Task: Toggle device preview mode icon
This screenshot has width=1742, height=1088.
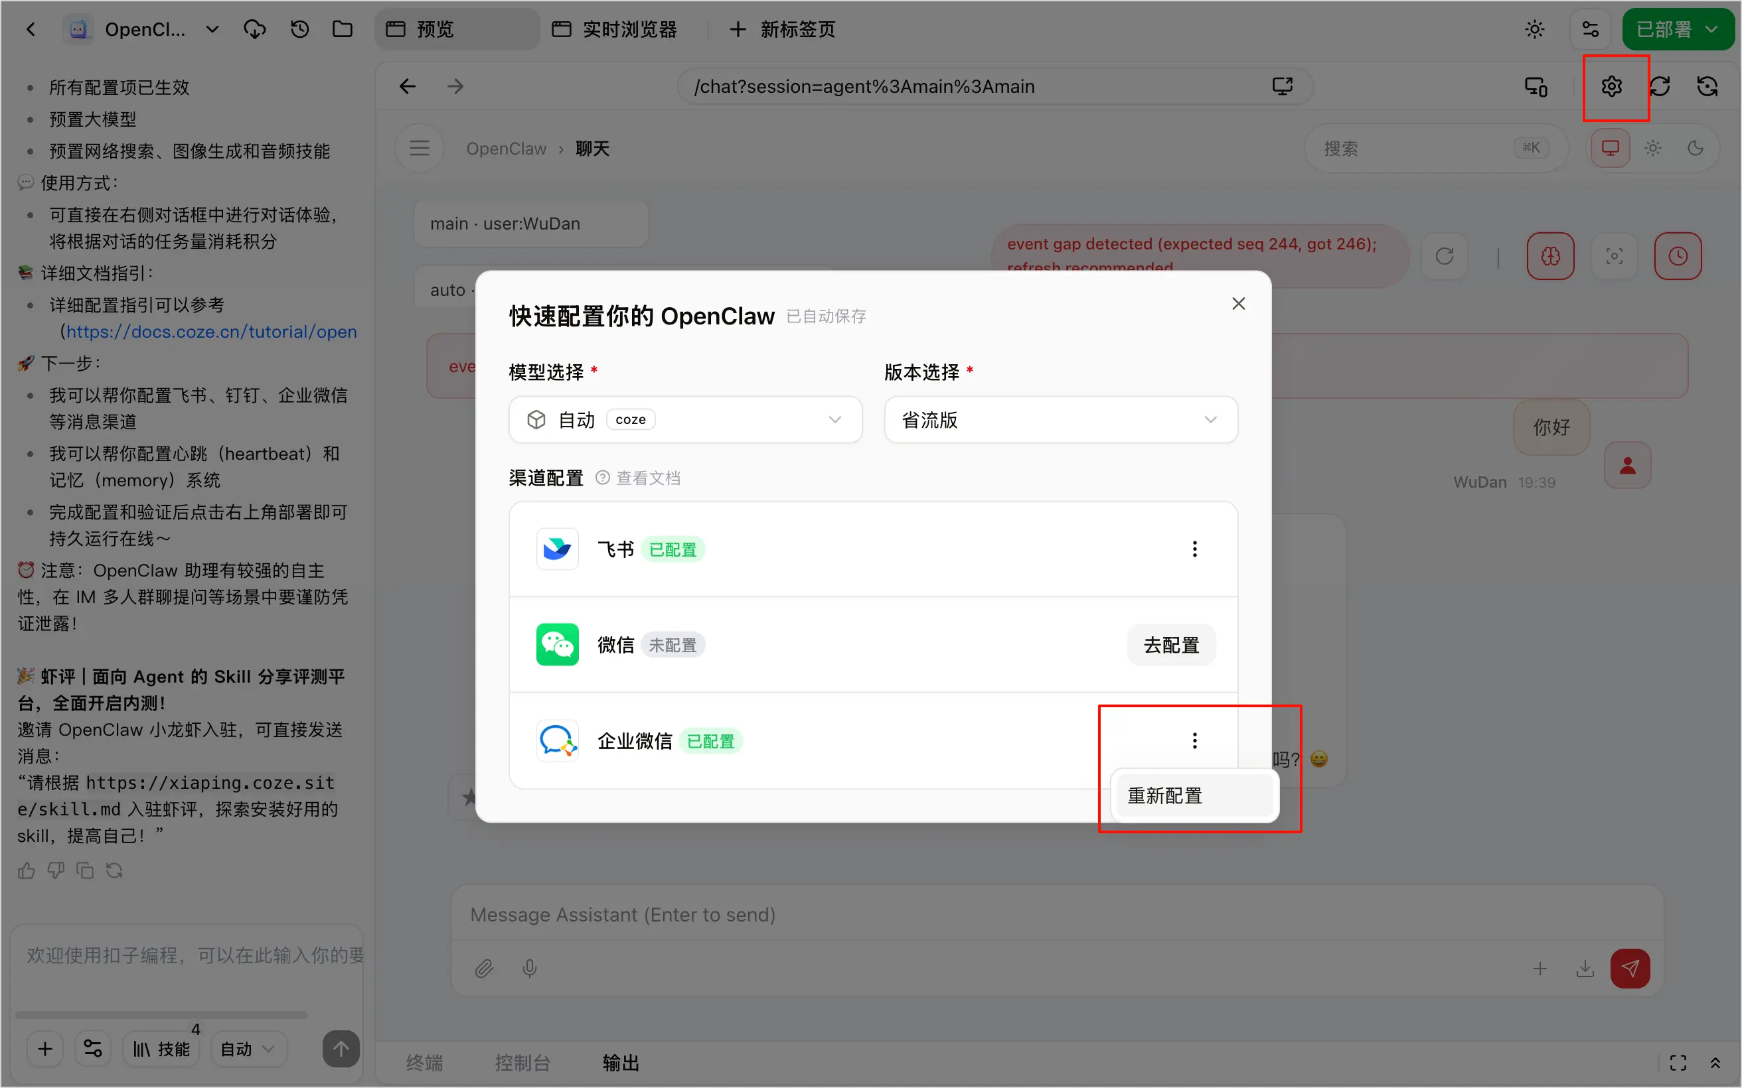Action: pos(1536,87)
